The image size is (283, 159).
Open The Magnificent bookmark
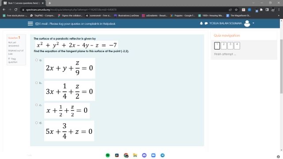point(239,16)
